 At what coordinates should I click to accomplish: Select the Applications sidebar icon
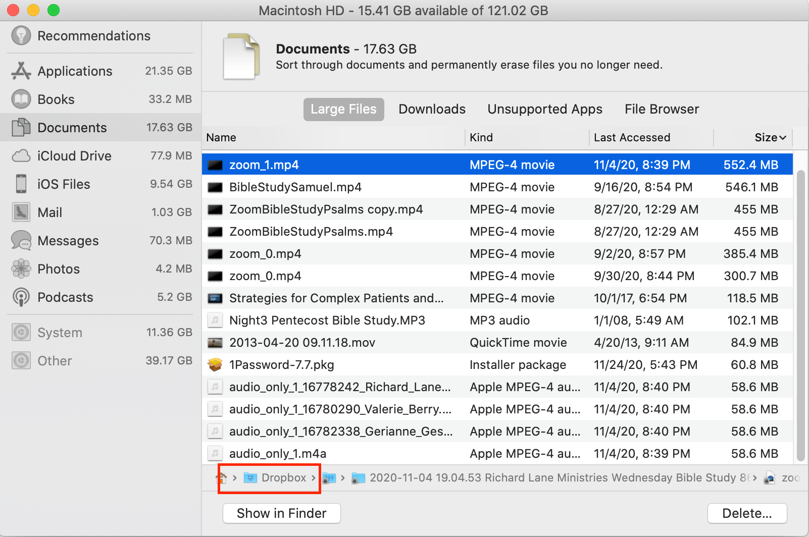pos(21,71)
